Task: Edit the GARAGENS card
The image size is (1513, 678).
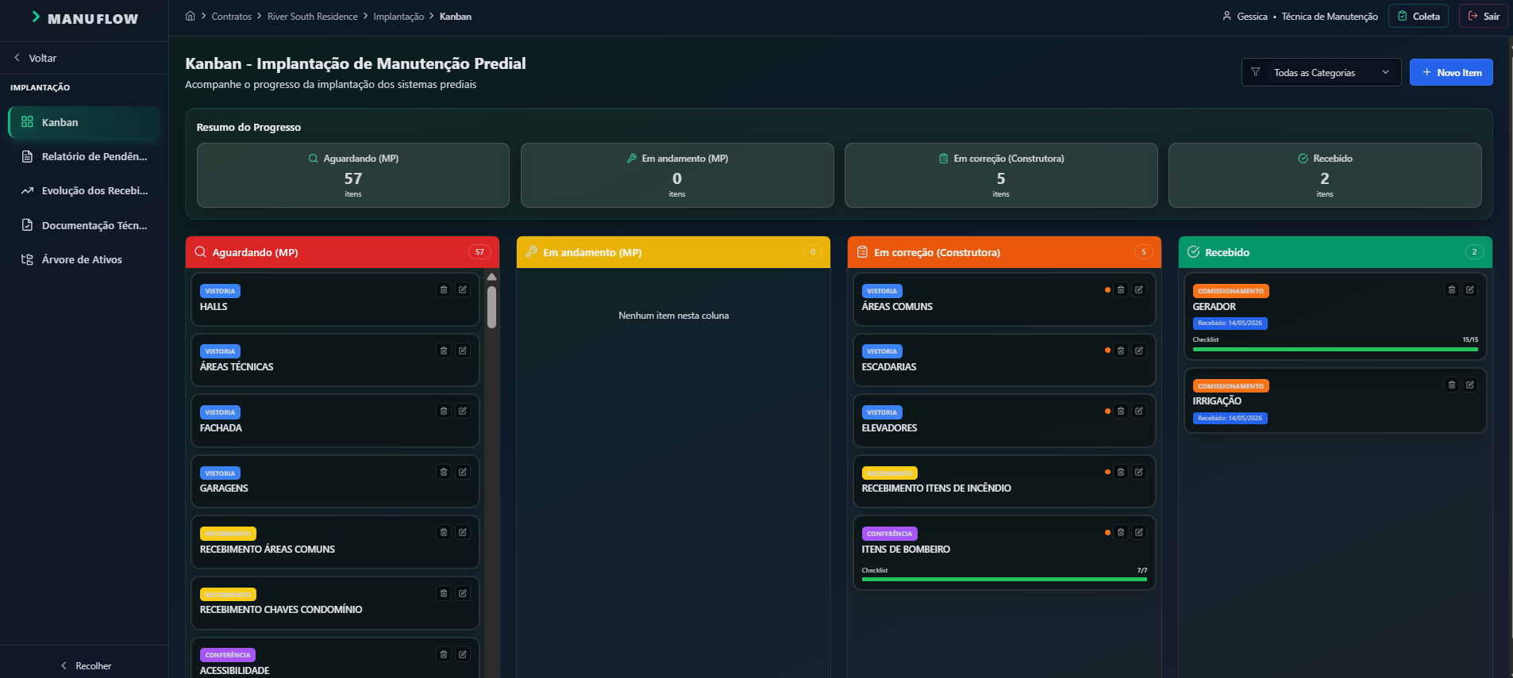Action: point(463,472)
